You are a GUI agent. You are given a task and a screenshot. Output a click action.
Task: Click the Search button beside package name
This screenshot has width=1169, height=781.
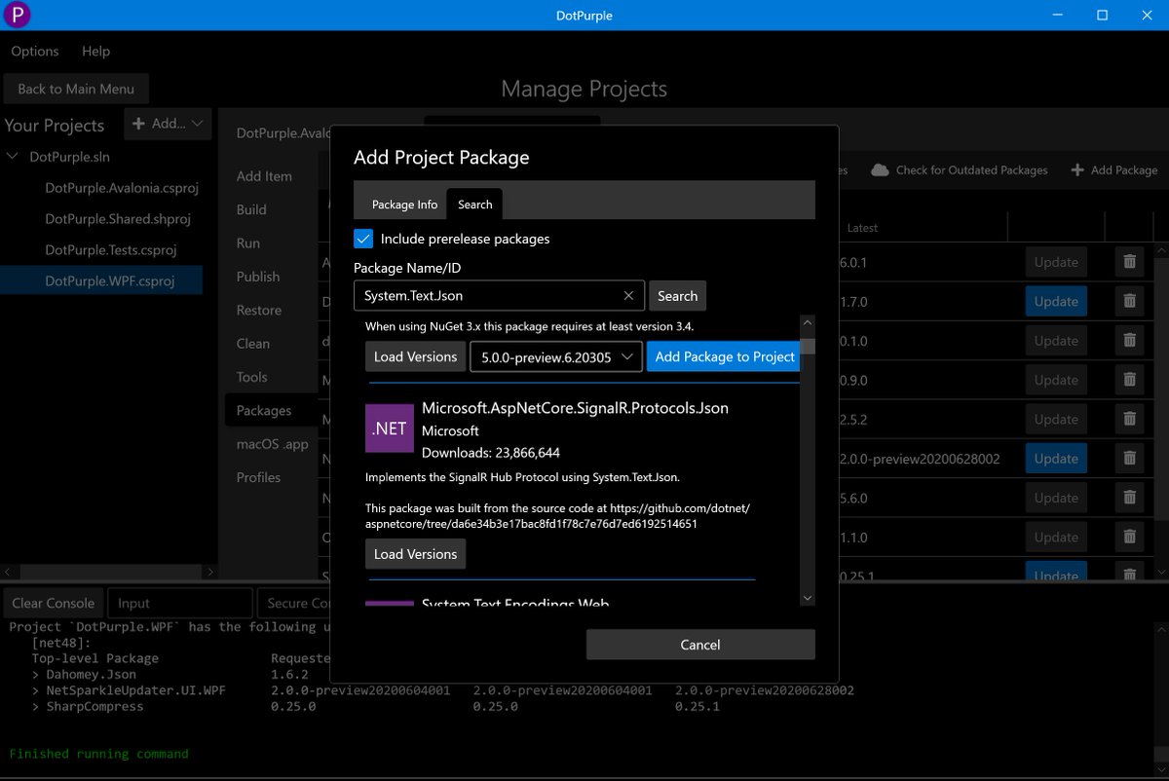point(677,296)
